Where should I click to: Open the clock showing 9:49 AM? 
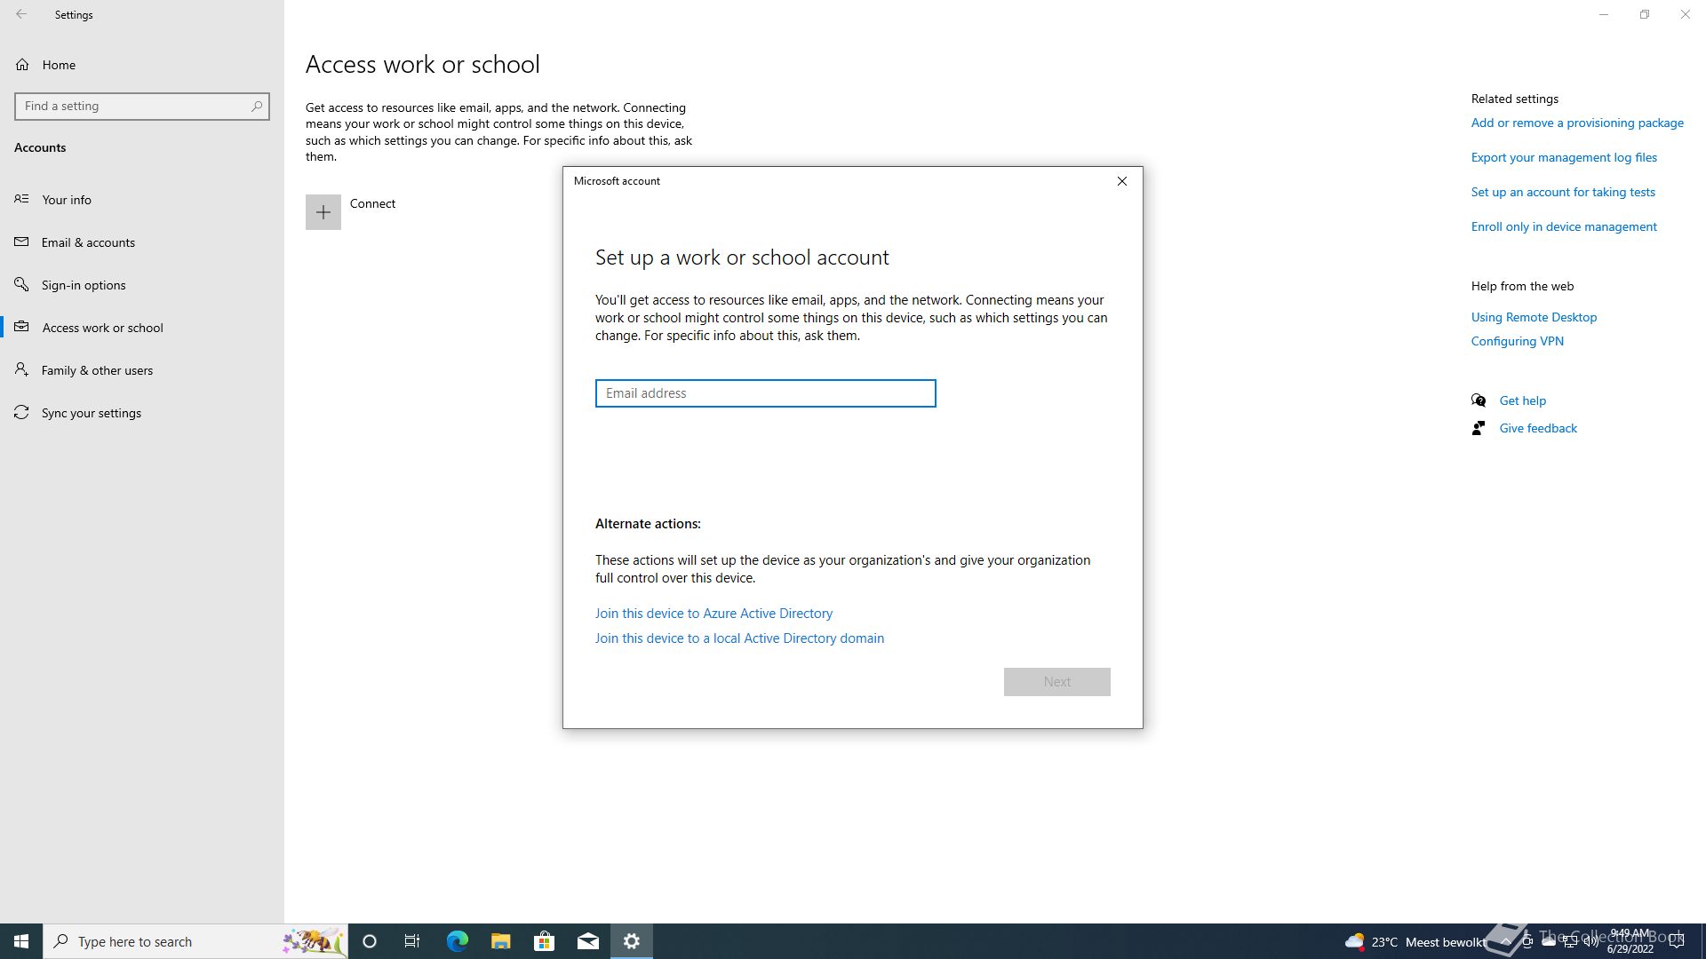point(1630,941)
